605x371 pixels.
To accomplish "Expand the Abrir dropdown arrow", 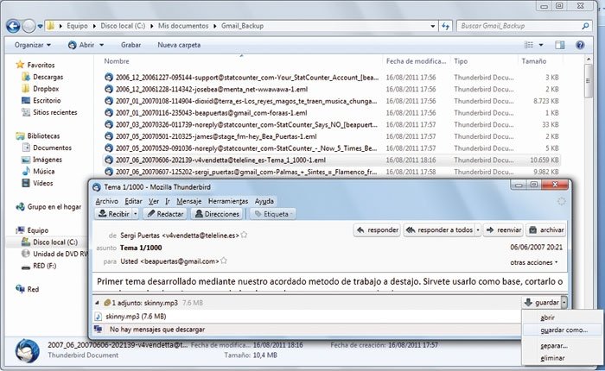I will 101,45.
